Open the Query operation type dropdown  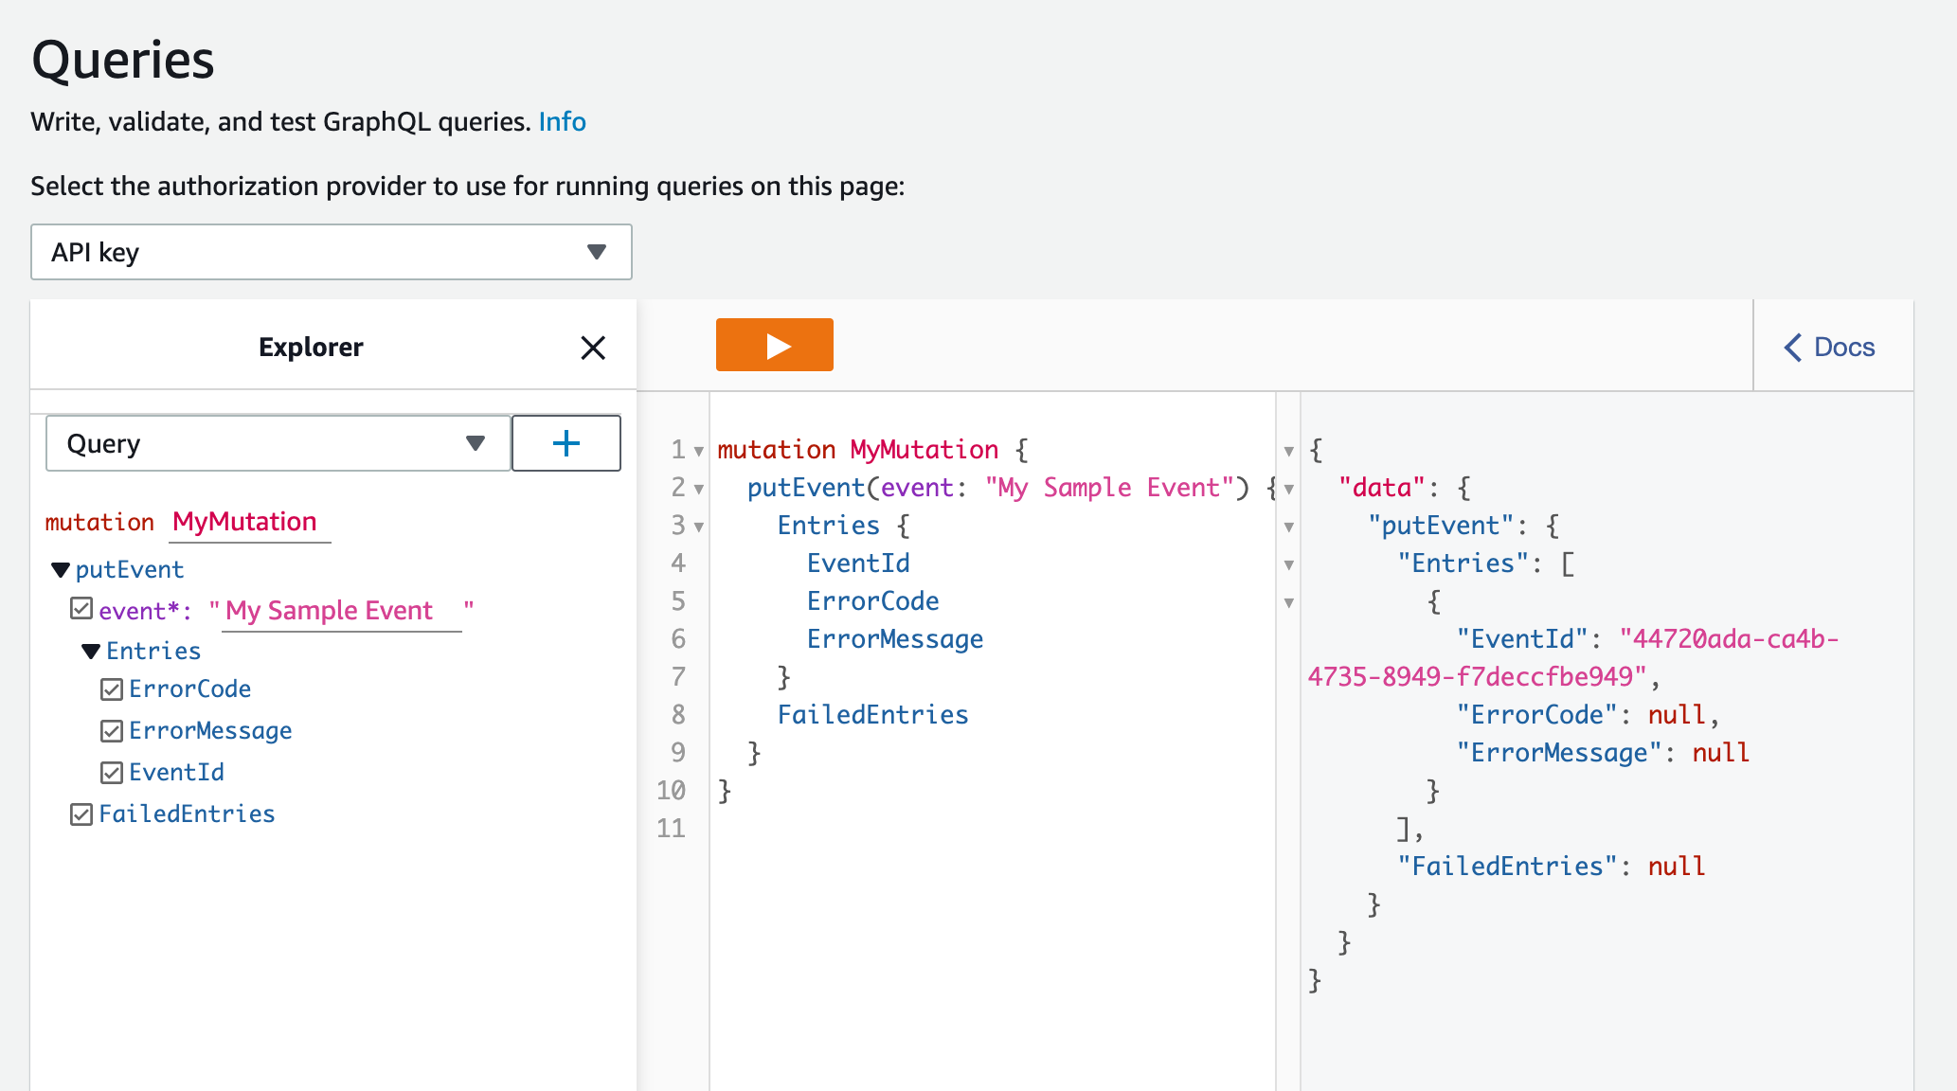(x=278, y=443)
